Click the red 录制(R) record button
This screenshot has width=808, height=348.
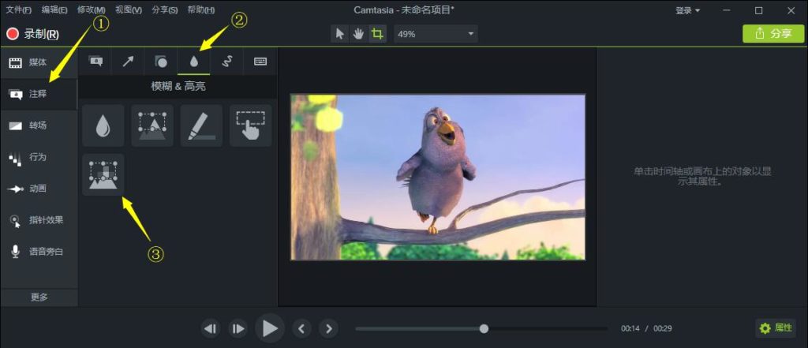pos(32,34)
